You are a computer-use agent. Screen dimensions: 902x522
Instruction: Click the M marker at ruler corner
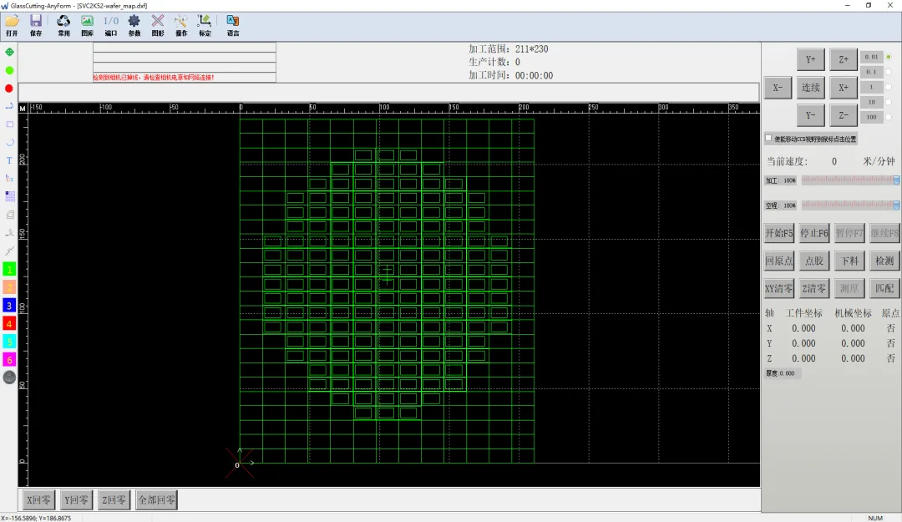[23, 109]
